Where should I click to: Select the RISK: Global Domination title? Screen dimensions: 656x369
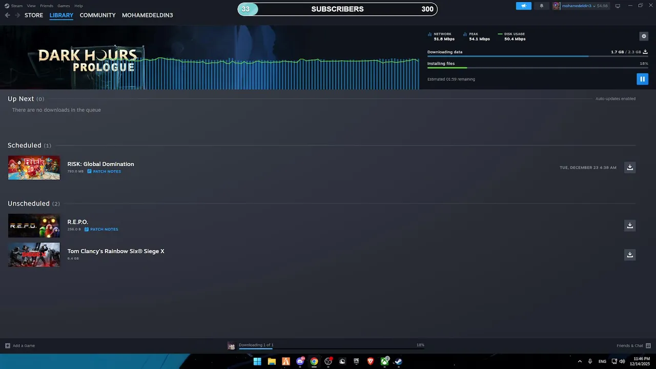[x=100, y=164]
